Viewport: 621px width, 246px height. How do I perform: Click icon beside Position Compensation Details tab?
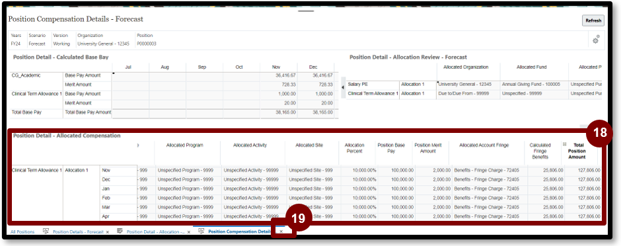point(201,231)
